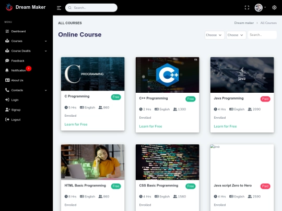Click the clock icon on C Programming card
Image resolution: width=282 pixels, height=211 pixels.
tap(66, 107)
